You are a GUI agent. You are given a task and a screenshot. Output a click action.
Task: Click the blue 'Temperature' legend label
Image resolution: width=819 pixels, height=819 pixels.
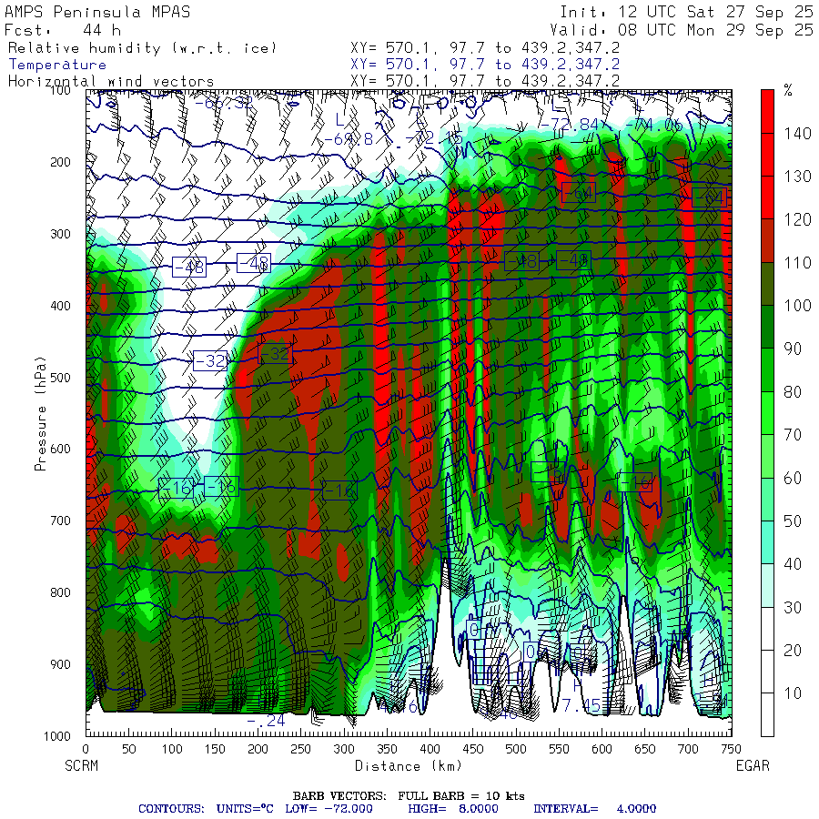57,65
